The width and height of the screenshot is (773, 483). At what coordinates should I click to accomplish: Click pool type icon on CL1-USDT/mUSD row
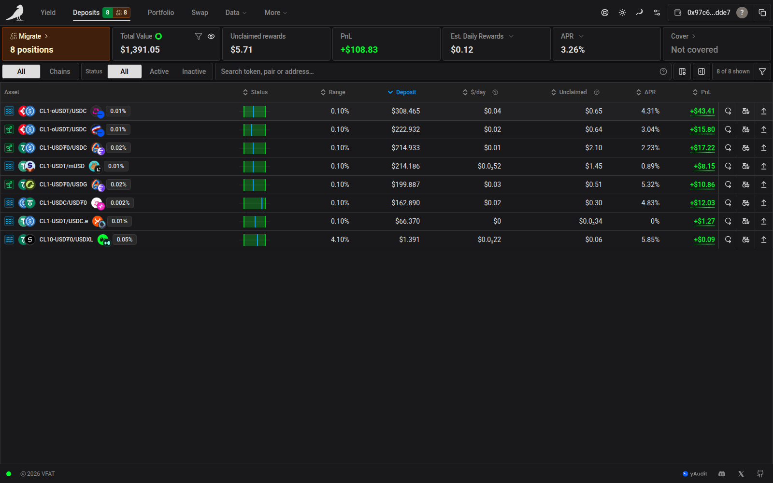point(9,166)
